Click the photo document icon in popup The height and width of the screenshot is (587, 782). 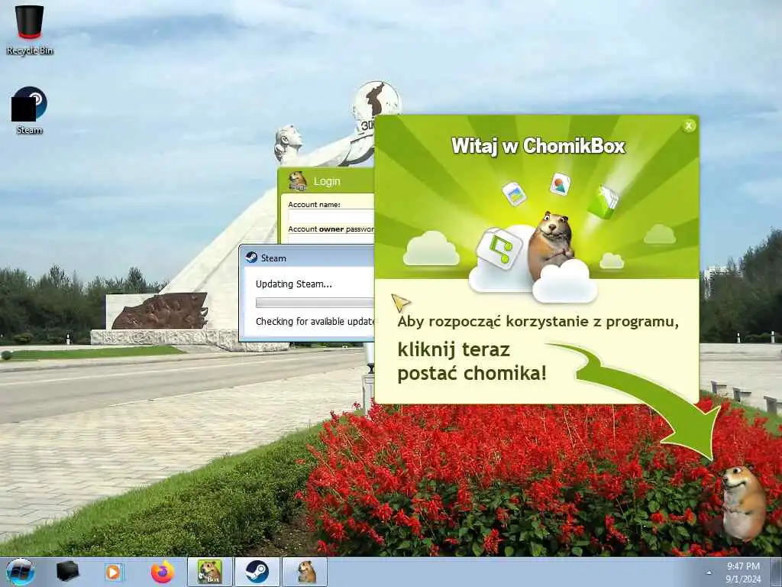[x=514, y=193]
